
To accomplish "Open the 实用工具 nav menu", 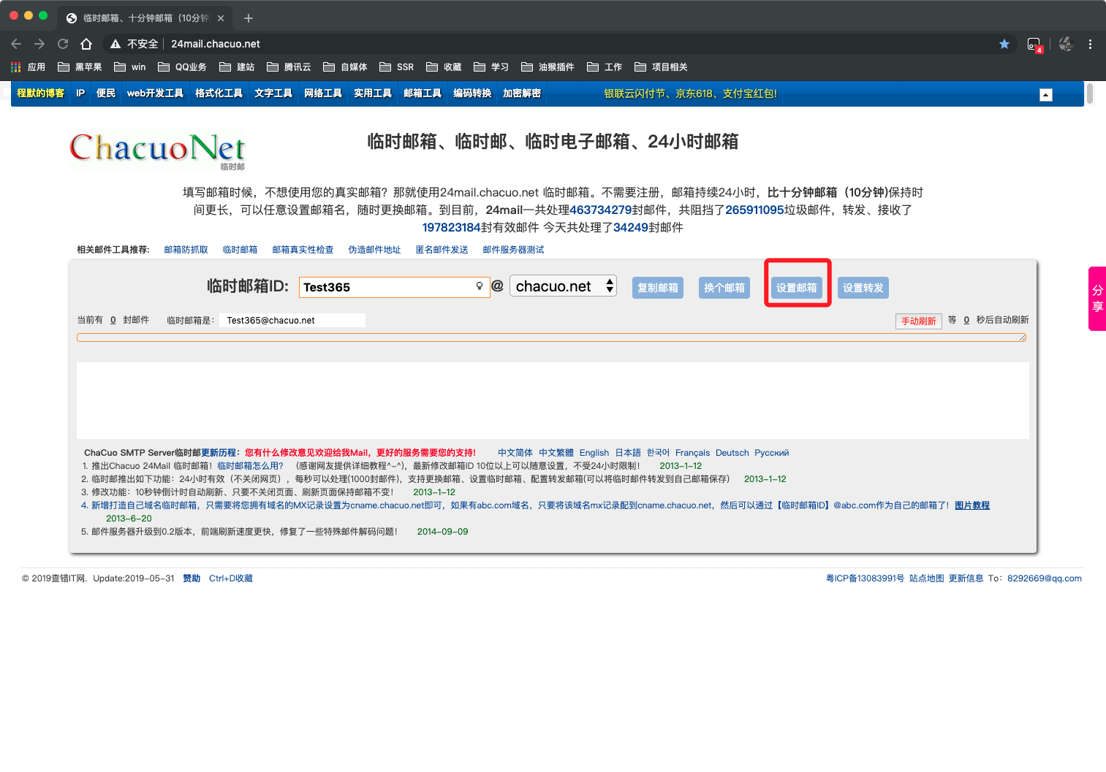I will 373,93.
